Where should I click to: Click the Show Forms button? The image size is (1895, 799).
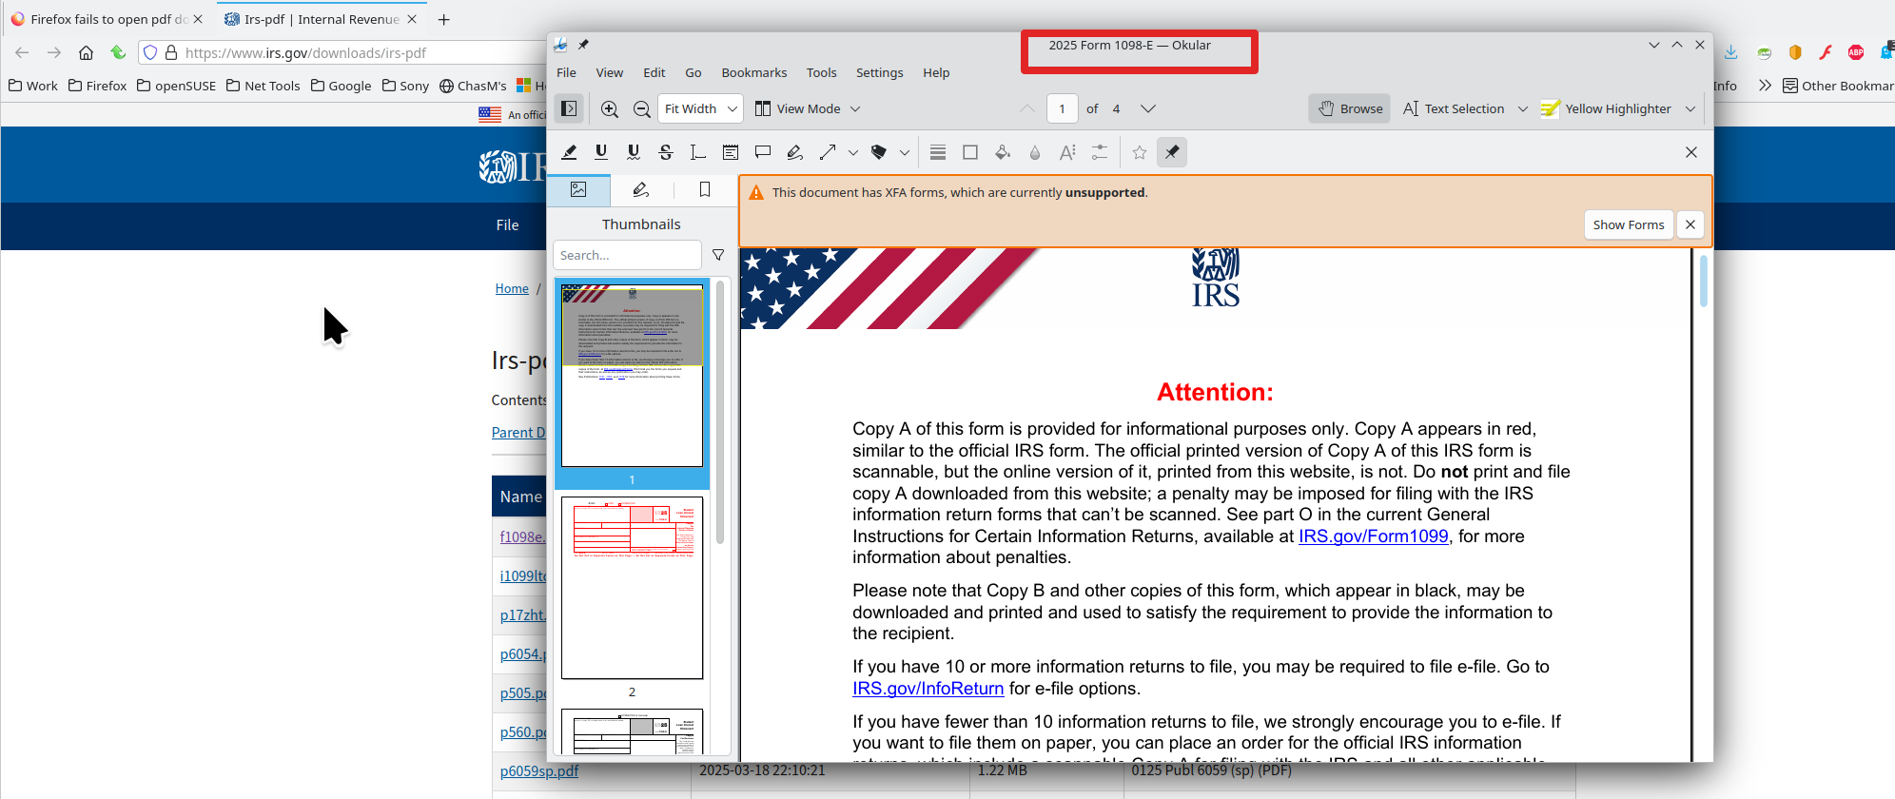pyautogui.click(x=1629, y=224)
